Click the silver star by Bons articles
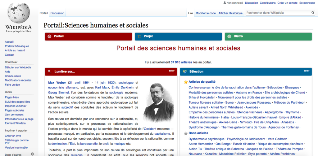Image resolution: width=318 pixels, height=156 pixels. pyautogui.click(x=186, y=133)
